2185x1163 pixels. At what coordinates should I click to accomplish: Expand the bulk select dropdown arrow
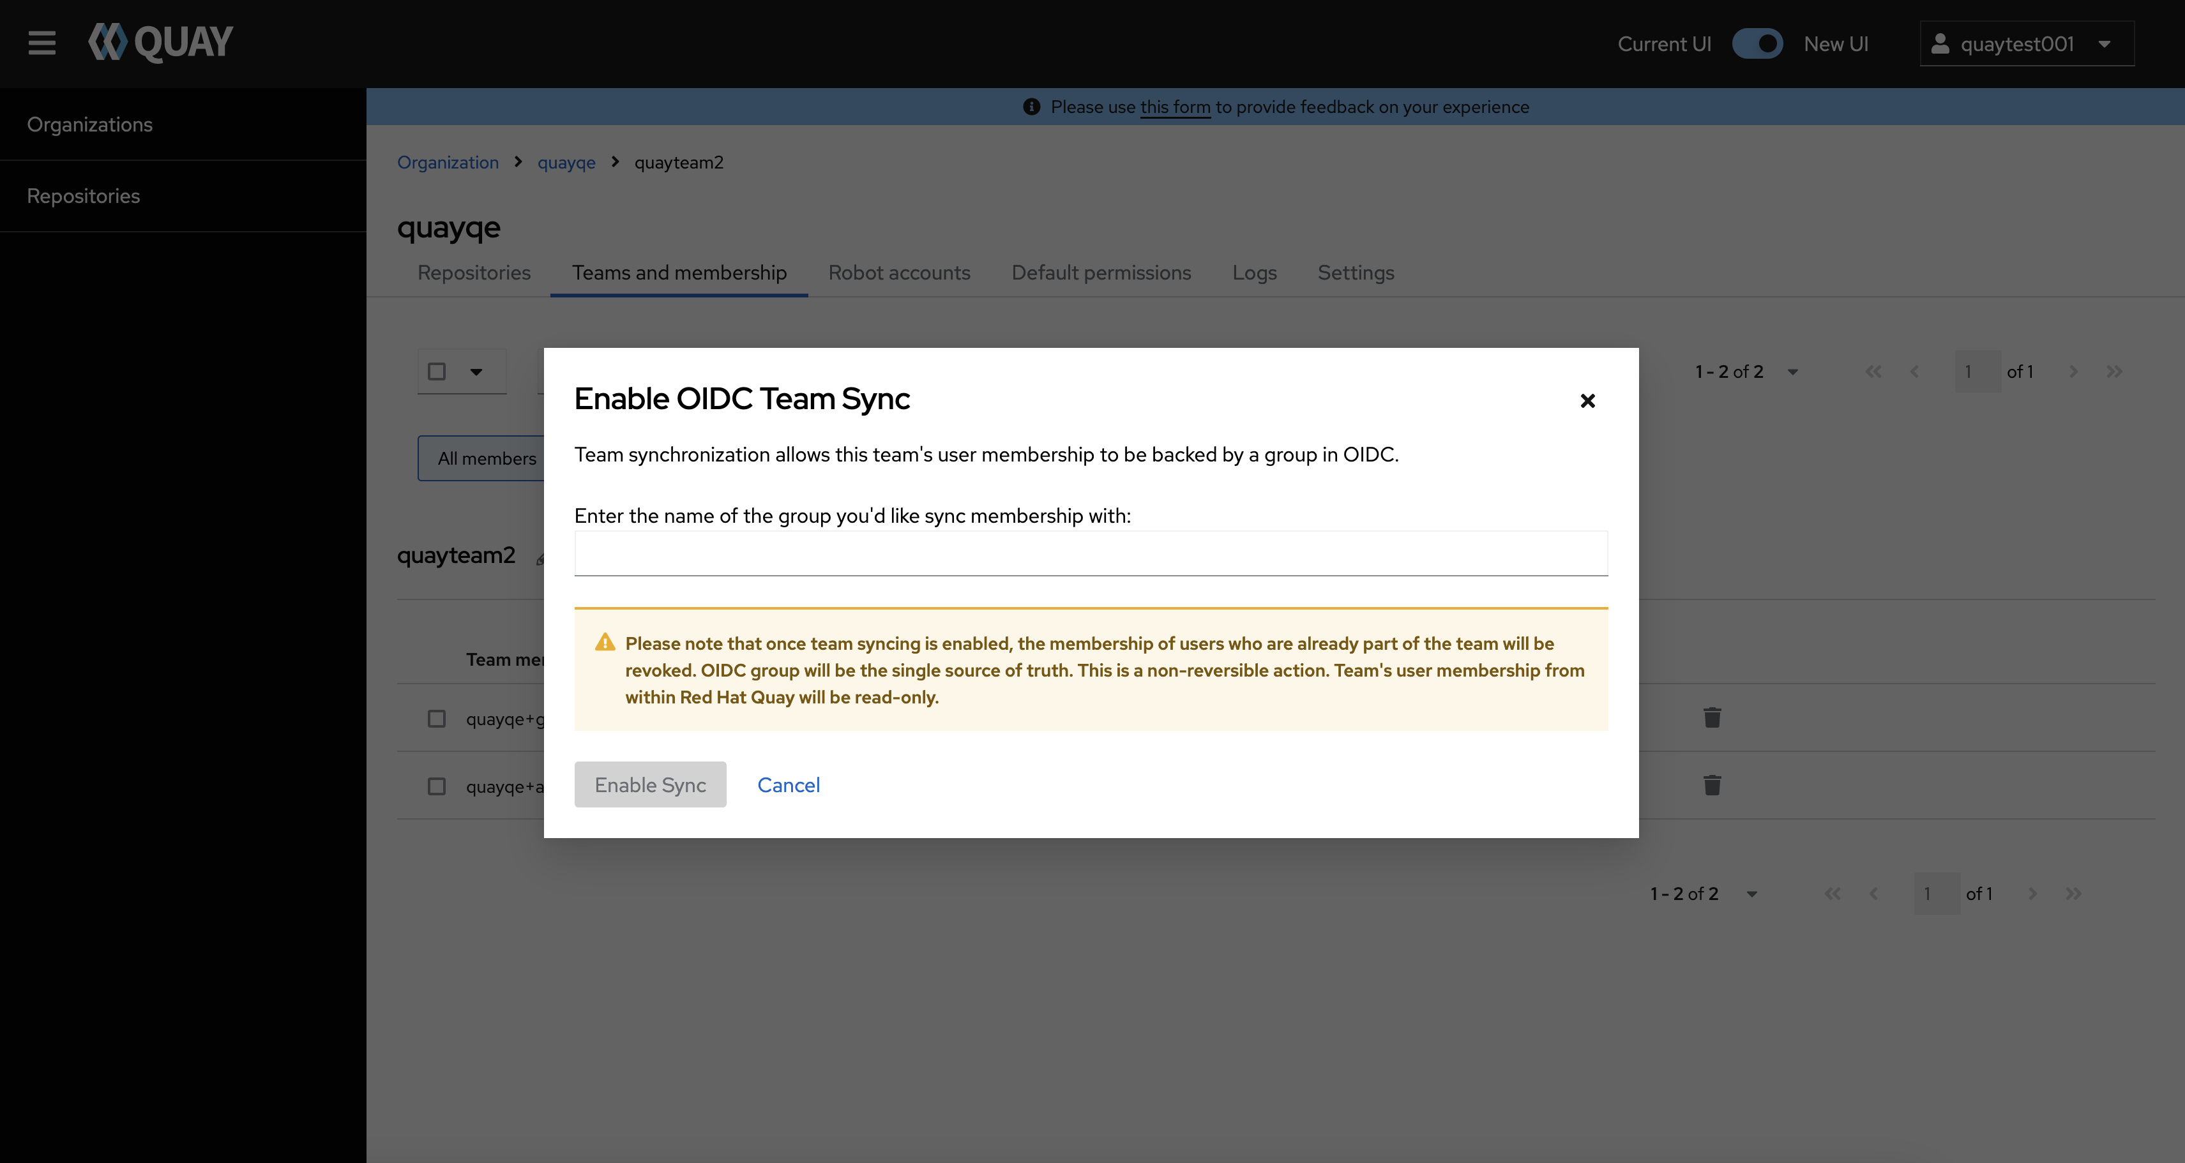(x=476, y=371)
